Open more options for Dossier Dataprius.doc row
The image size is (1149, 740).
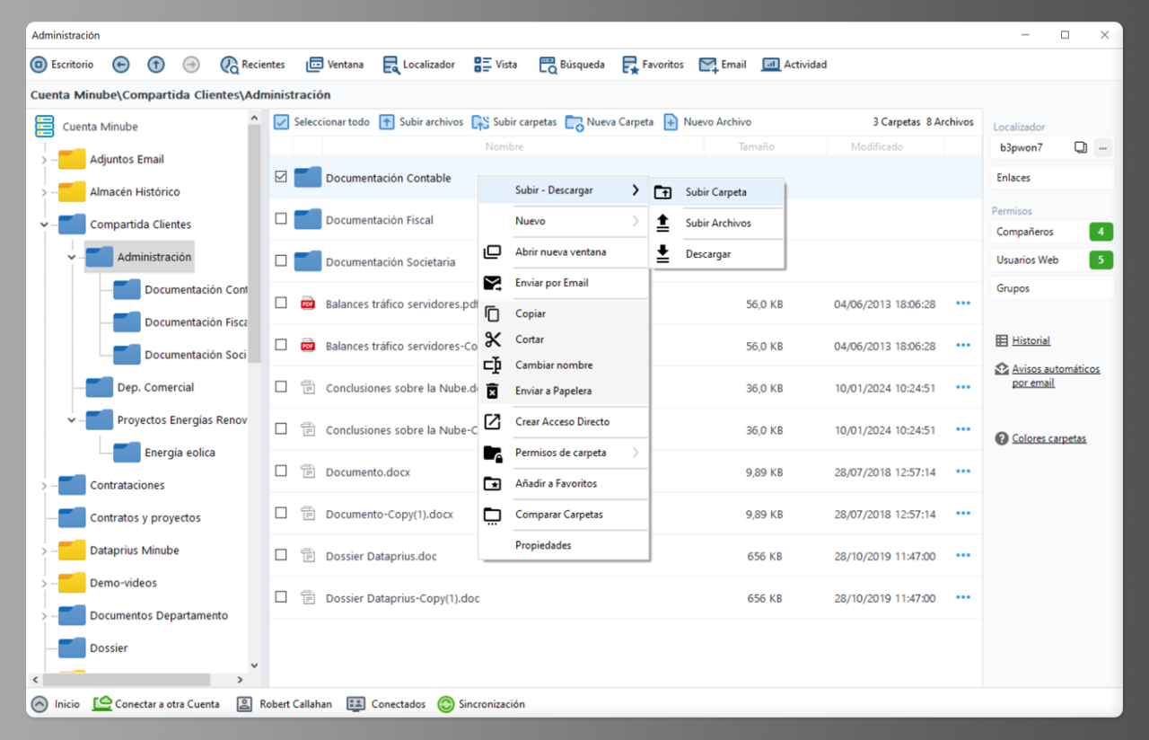click(x=963, y=556)
